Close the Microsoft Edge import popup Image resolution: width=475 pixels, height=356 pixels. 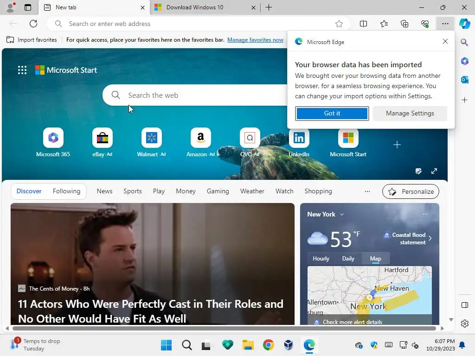[445, 41]
